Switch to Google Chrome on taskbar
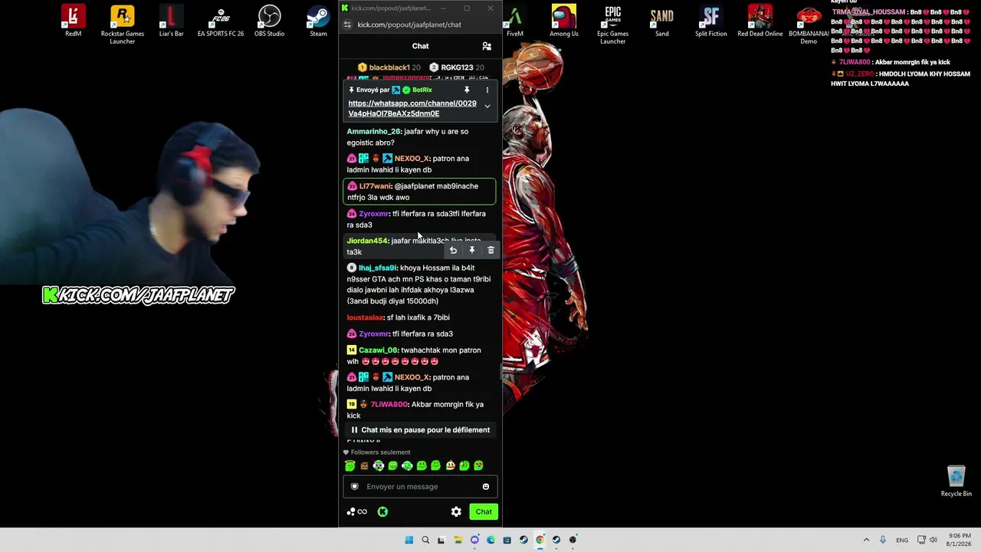The height and width of the screenshot is (552, 981). tap(540, 540)
